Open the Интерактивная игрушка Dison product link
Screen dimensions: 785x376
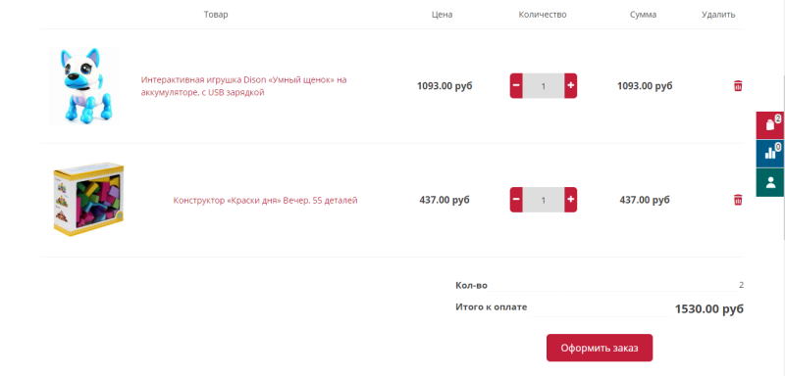coord(243,86)
